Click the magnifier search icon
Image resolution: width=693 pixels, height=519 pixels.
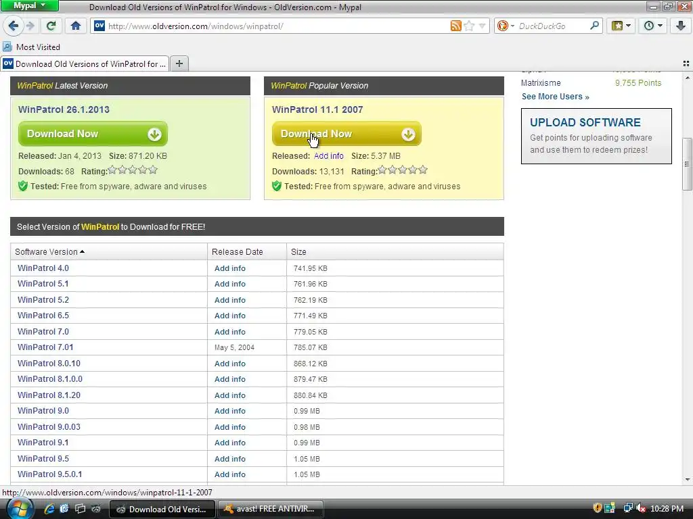tap(594, 26)
